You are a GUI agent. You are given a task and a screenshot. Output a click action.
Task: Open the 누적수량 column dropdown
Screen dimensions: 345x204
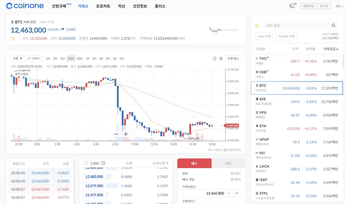(x=161, y=163)
